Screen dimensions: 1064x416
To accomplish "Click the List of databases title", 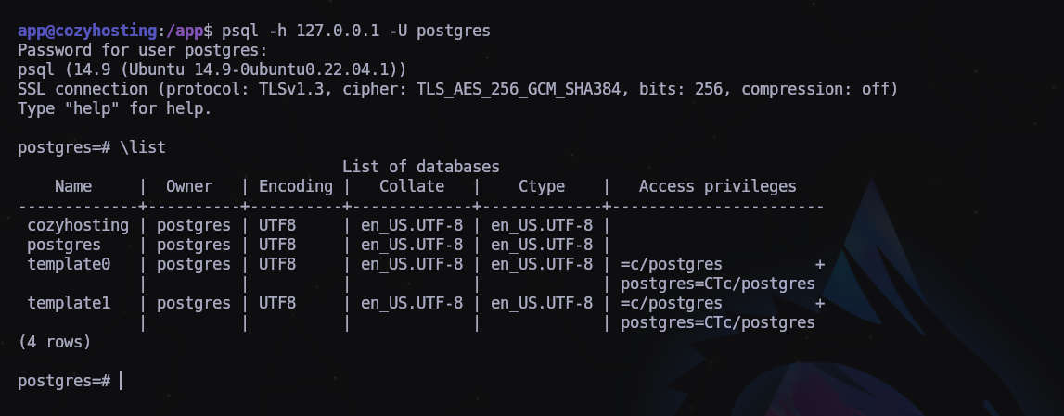I will pos(420,167).
